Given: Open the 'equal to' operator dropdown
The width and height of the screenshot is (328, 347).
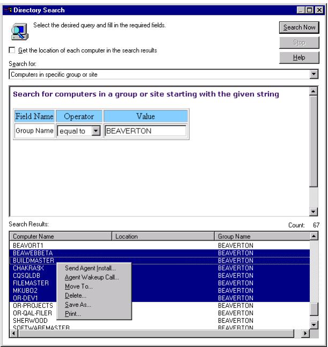Looking at the screenshot, I should tap(96, 131).
